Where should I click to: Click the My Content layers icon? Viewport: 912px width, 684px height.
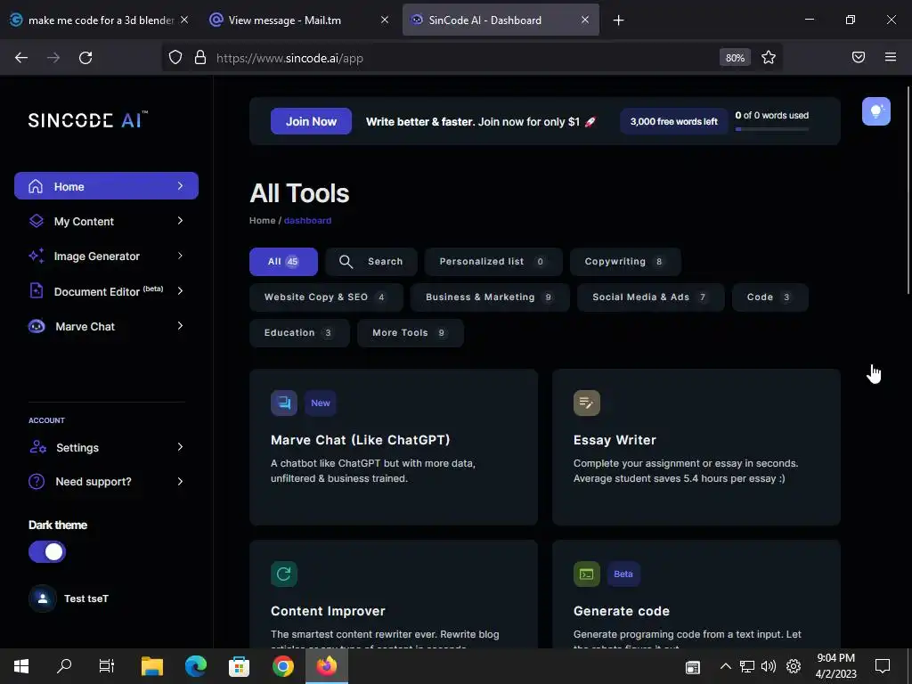36,221
